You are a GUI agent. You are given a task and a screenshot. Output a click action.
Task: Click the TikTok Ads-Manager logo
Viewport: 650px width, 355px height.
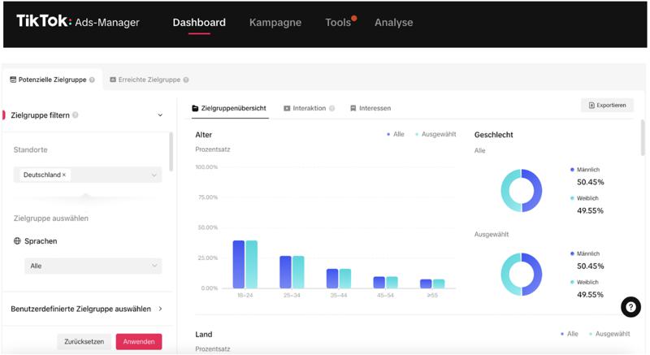(77, 21)
